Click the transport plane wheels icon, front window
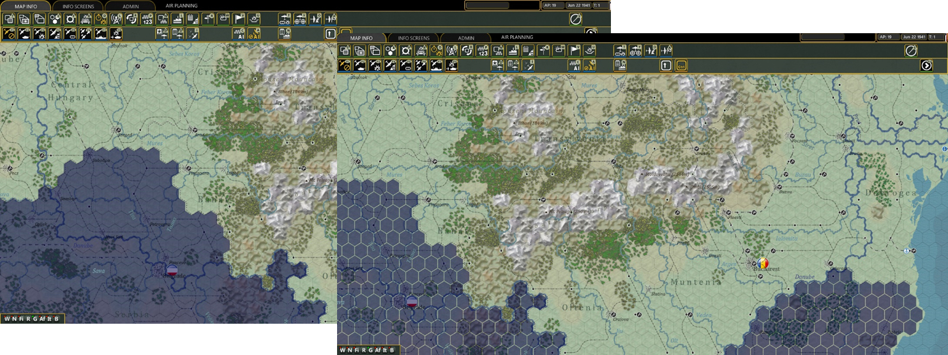 coord(635,50)
